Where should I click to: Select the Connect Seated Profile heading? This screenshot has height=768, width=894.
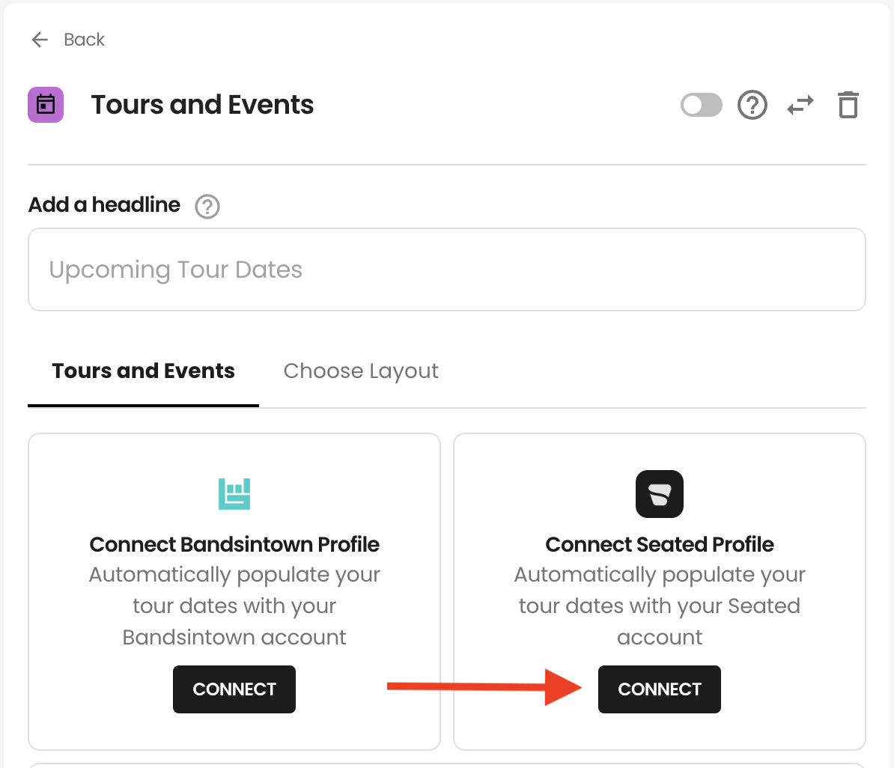click(660, 544)
